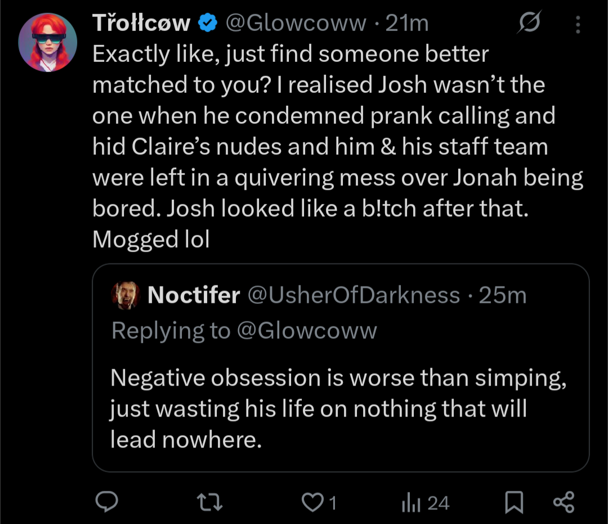
Task: Open the quoted "Negative obsession" post
Action: coord(338,408)
